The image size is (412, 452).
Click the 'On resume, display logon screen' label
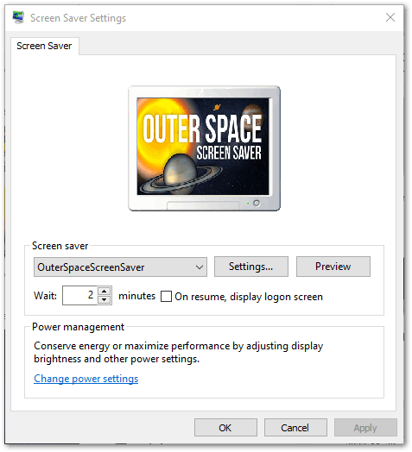pyautogui.click(x=249, y=297)
